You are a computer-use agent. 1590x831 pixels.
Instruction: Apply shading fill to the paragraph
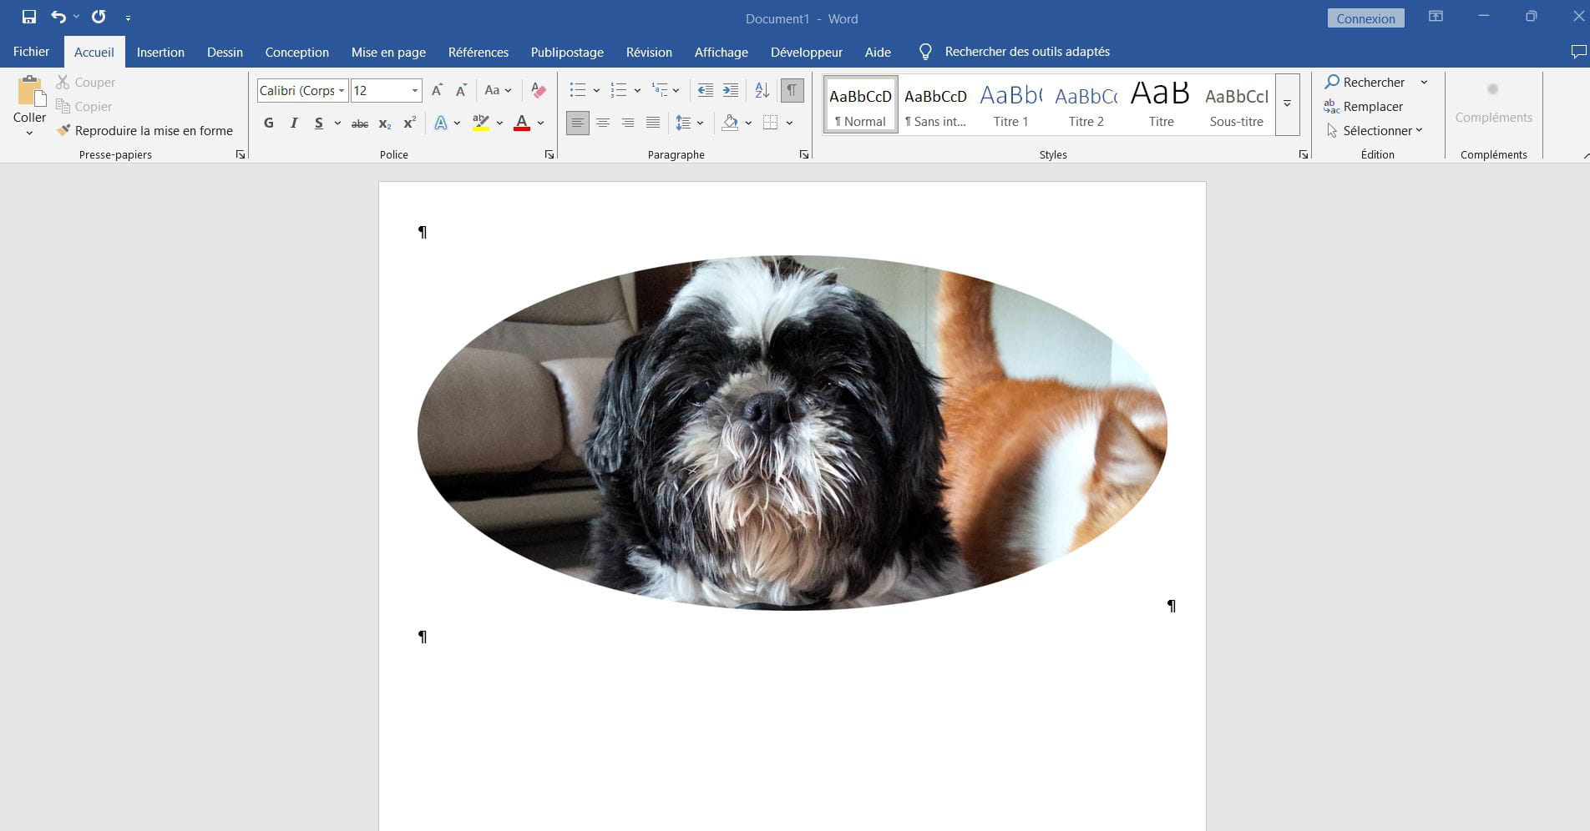click(730, 123)
